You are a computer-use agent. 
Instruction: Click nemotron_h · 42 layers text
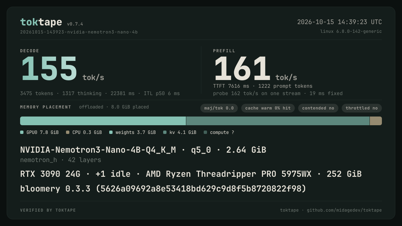pos(61,160)
